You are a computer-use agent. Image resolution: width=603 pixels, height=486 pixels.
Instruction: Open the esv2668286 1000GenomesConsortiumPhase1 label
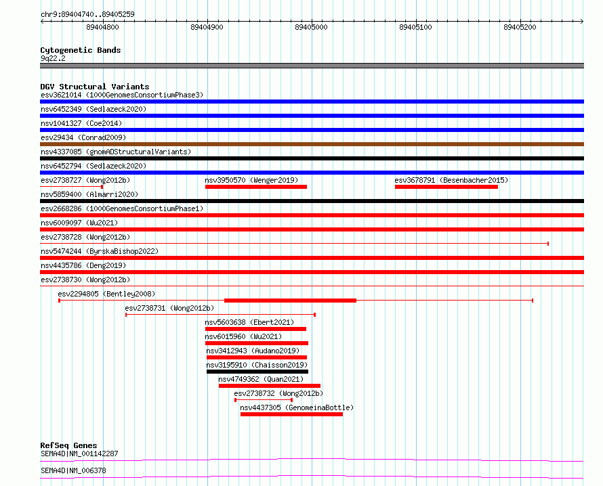pos(122,208)
